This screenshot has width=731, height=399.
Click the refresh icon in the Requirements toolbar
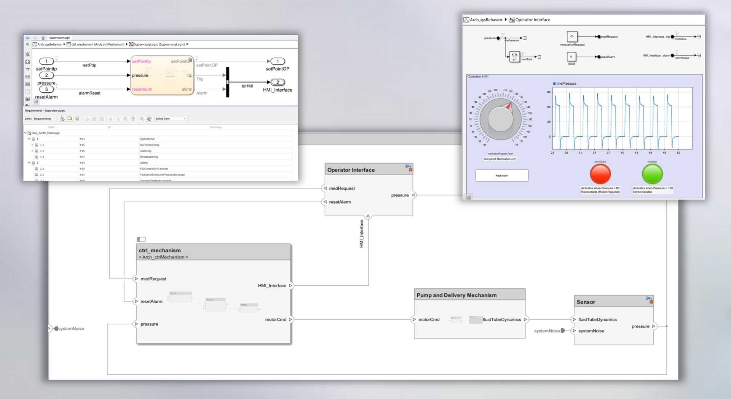[150, 119]
